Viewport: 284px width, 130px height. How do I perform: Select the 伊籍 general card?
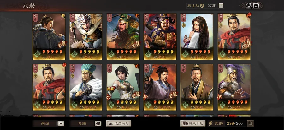point(197,87)
